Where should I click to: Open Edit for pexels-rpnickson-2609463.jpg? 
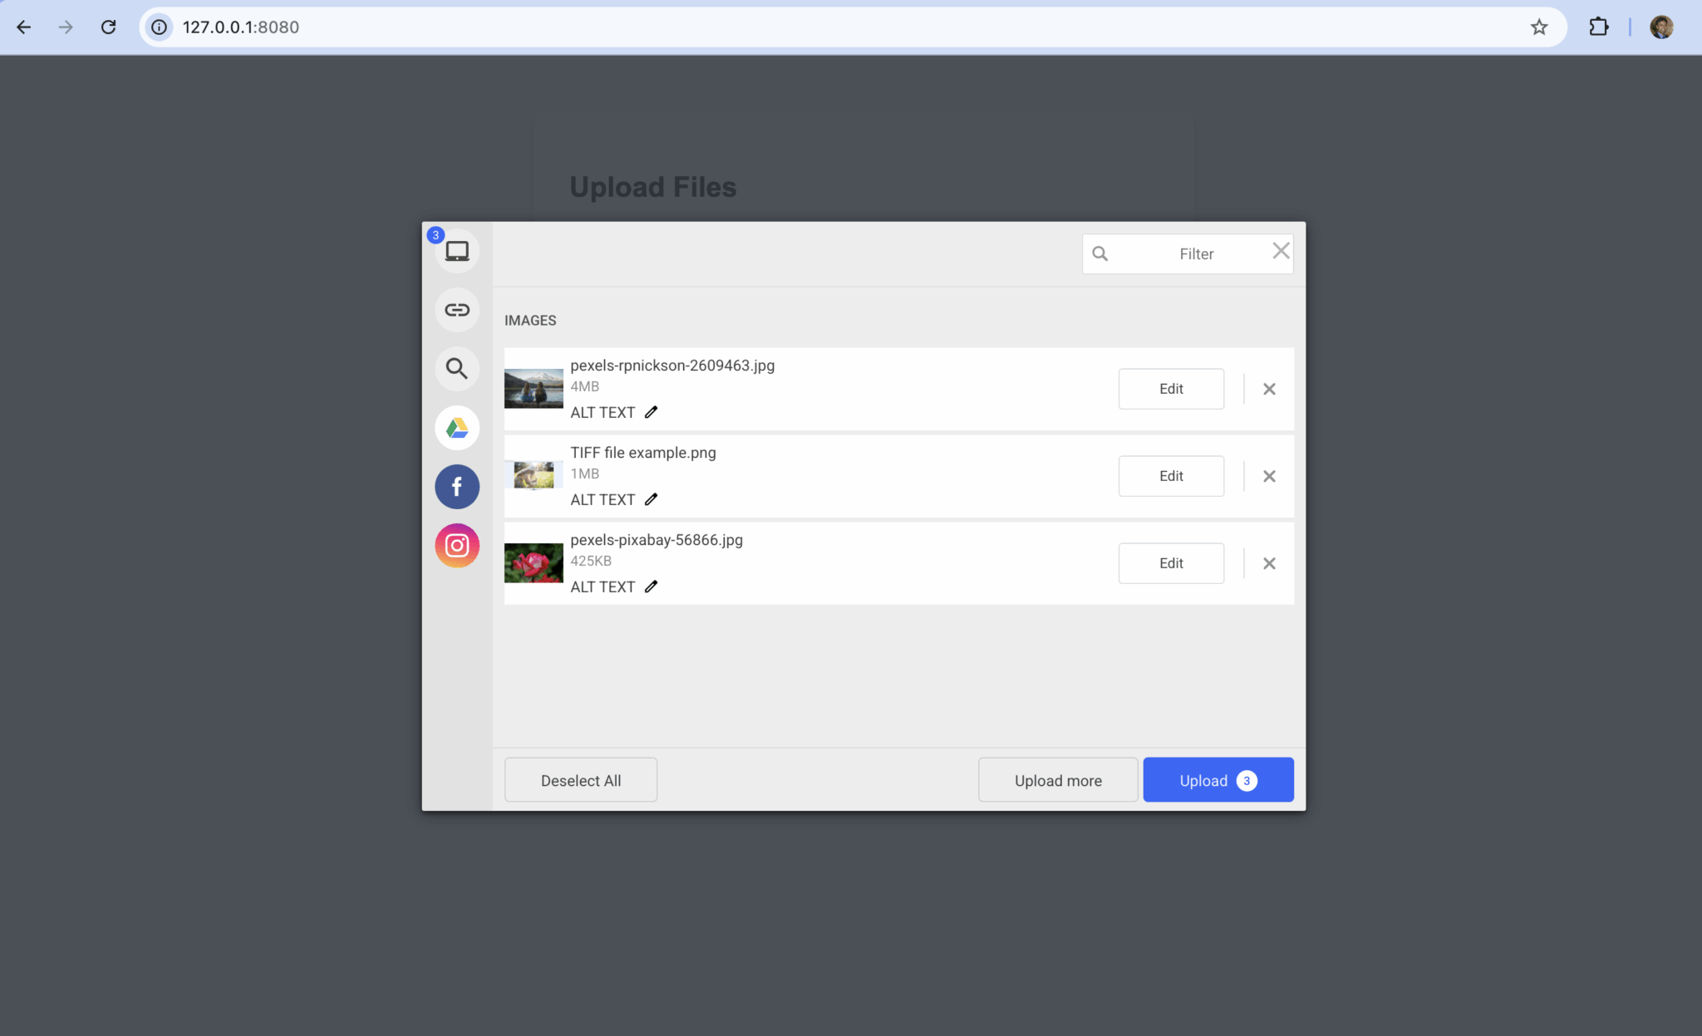pos(1171,388)
